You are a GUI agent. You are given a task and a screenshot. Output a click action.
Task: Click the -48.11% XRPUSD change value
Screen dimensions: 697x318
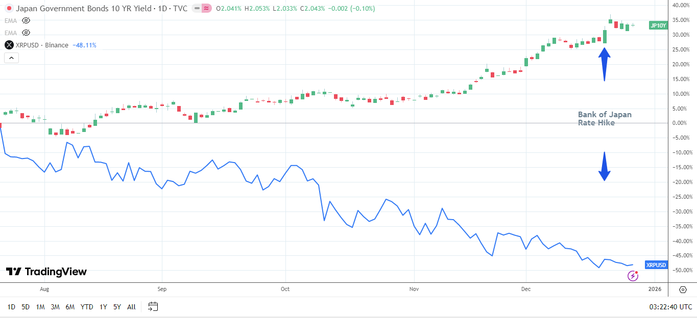tap(85, 45)
